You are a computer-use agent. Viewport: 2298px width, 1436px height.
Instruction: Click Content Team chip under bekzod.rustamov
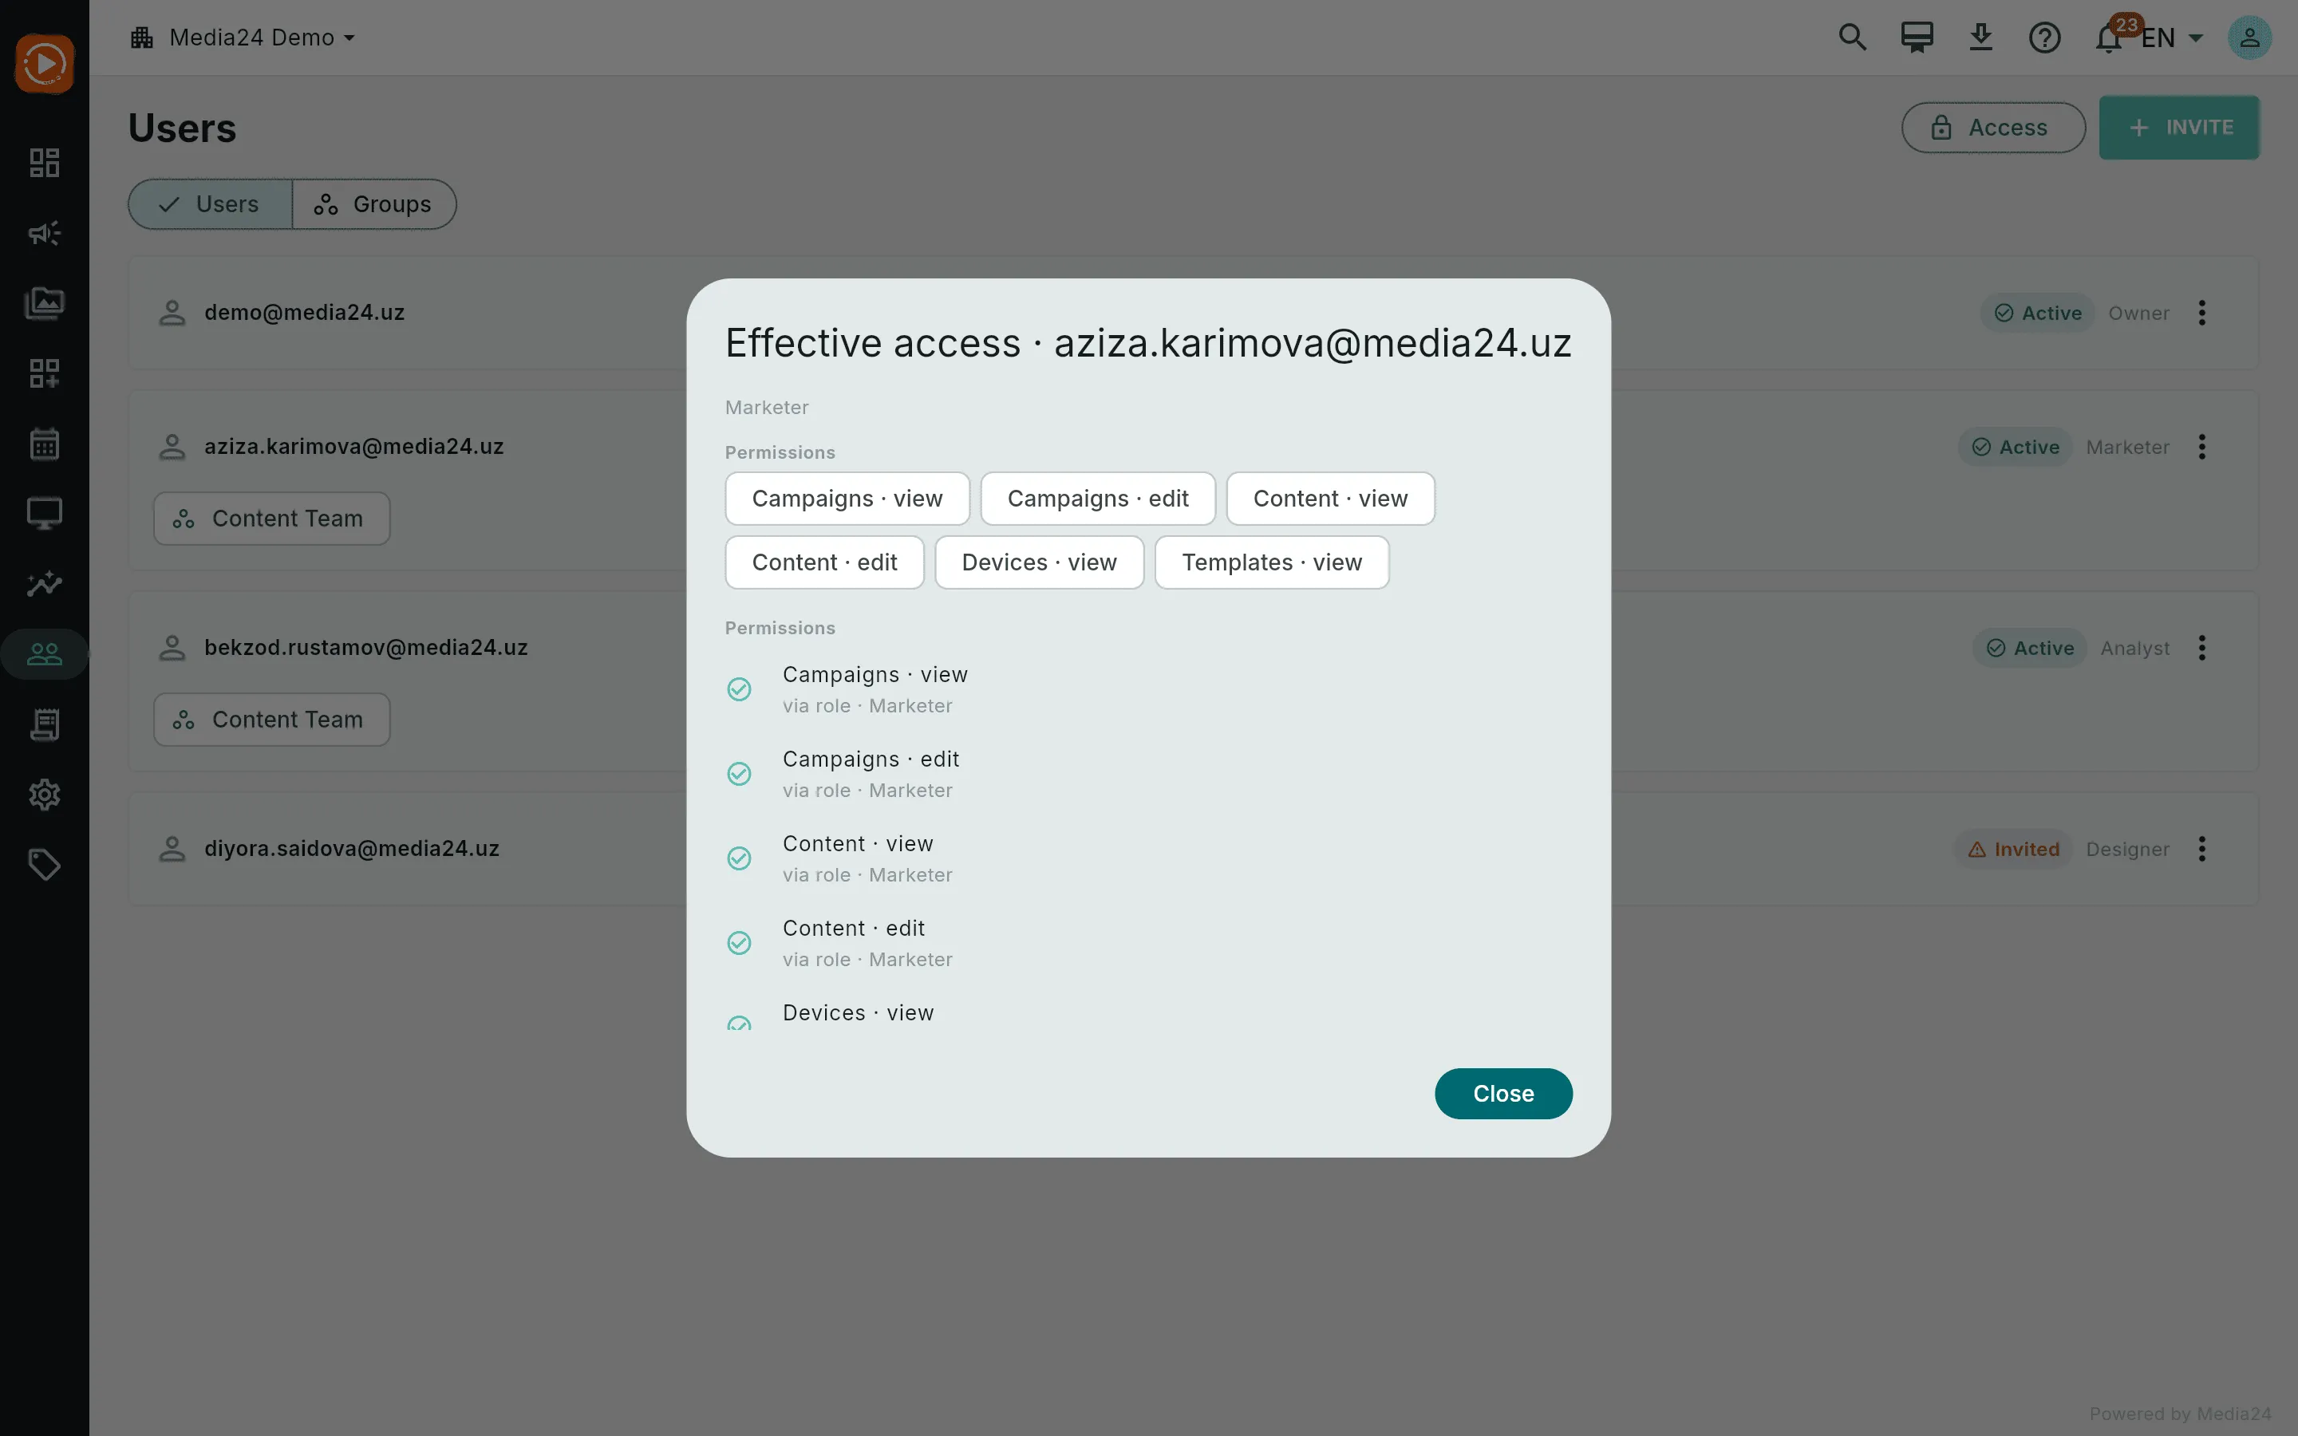pyautogui.click(x=271, y=719)
